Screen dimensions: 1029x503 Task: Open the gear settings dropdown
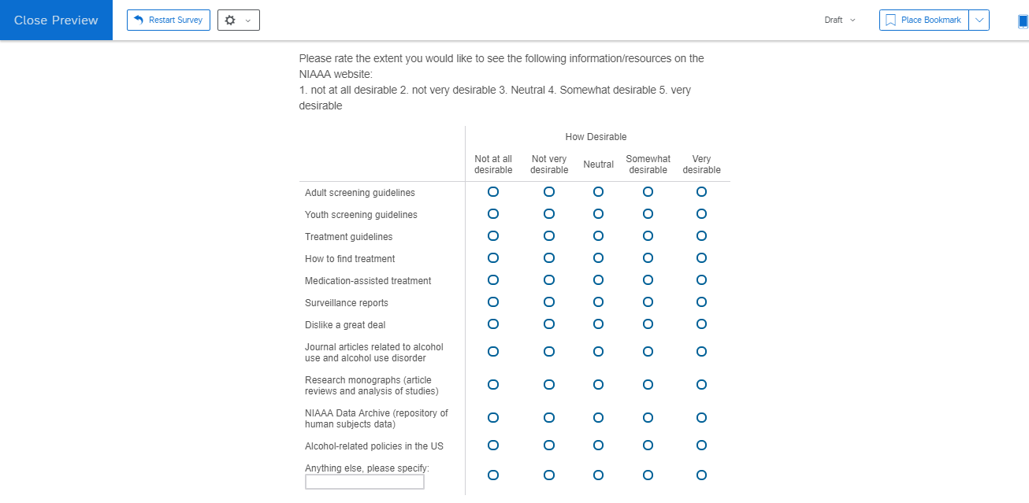click(x=238, y=20)
